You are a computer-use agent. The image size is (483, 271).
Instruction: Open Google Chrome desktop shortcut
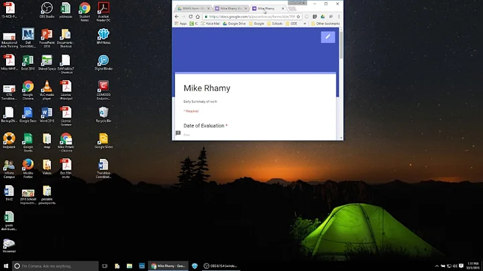tap(28, 90)
